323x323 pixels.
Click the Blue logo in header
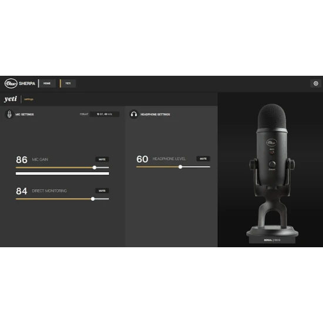pyautogui.click(x=11, y=83)
